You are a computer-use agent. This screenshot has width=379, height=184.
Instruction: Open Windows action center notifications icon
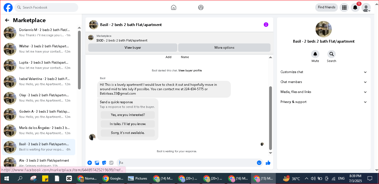pos(370,178)
